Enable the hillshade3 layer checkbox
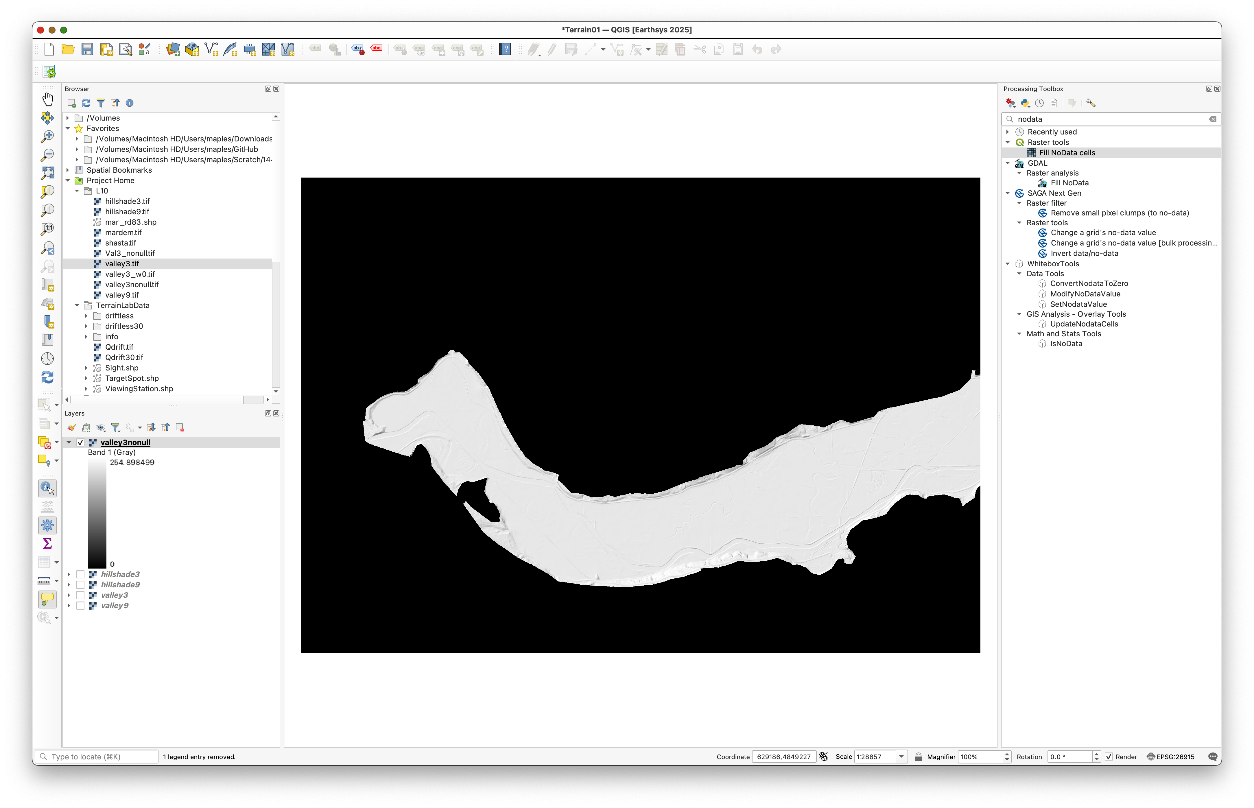The width and height of the screenshot is (1254, 808). 80,575
